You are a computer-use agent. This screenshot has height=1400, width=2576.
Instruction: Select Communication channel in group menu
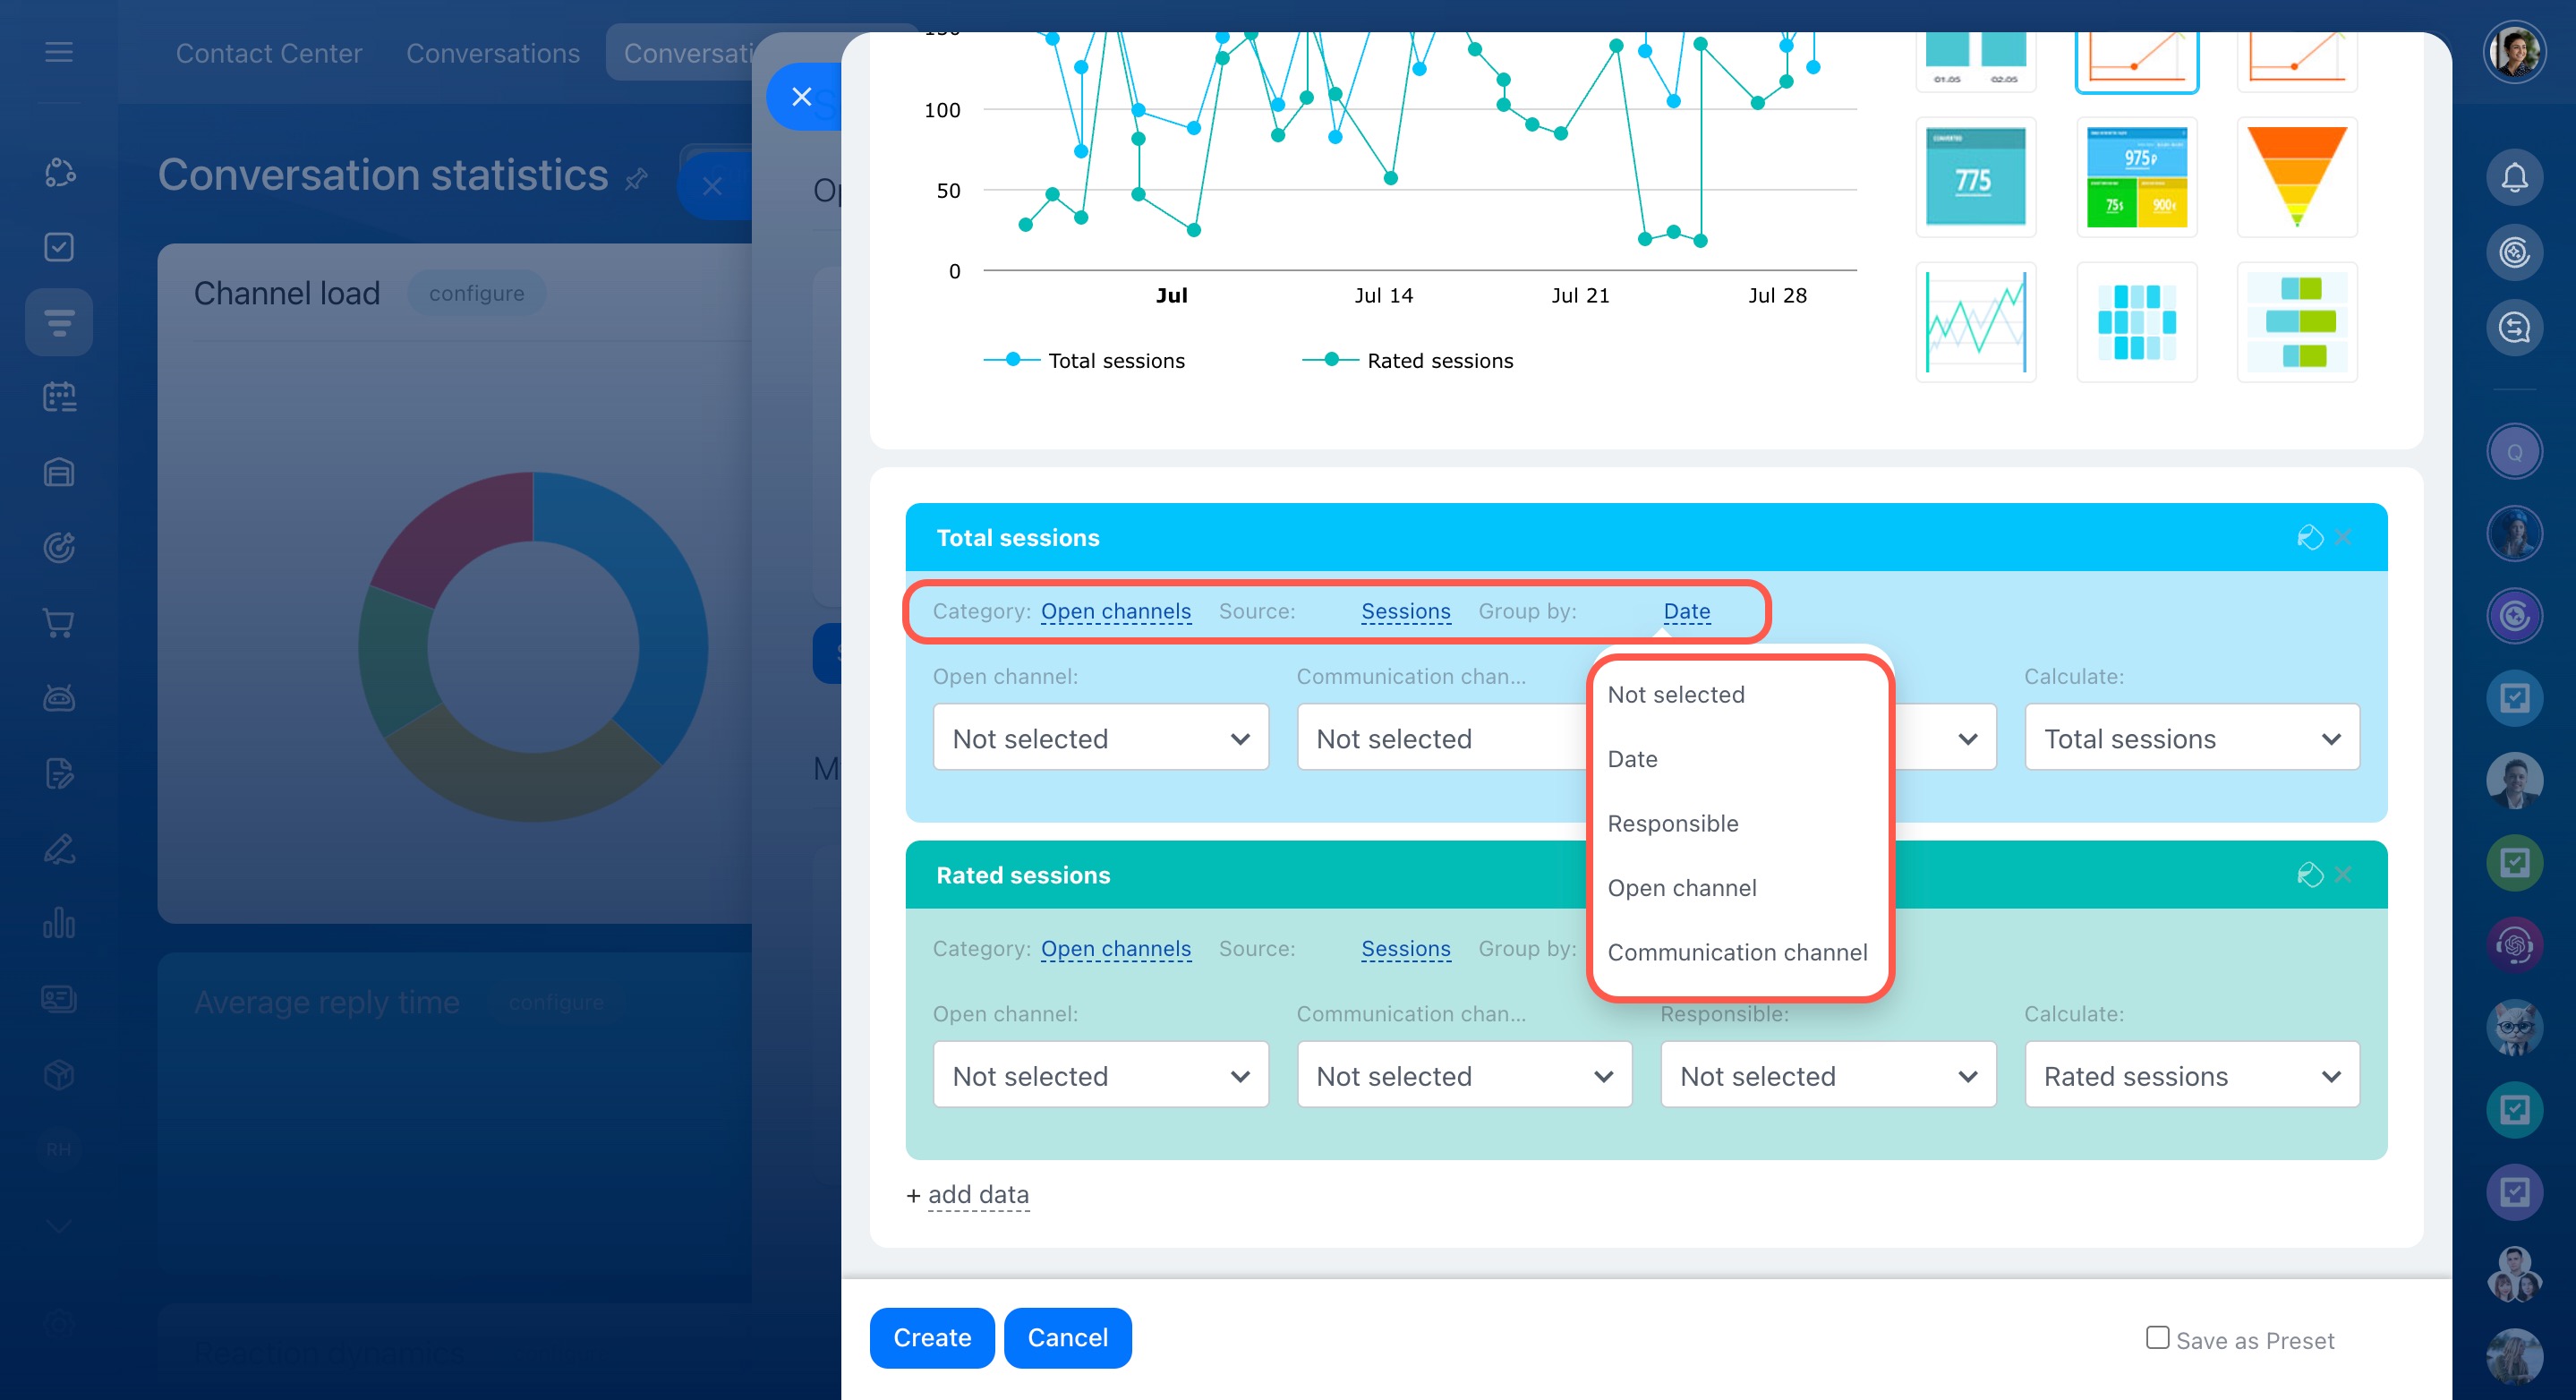point(1736,952)
